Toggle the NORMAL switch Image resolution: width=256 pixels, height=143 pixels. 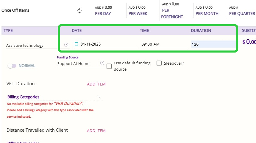click(x=12, y=66)
